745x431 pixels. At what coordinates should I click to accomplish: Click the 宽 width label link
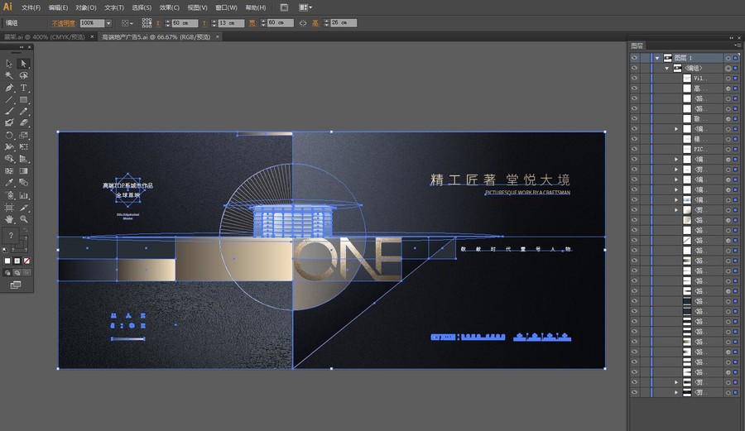[x=252, y=23]
